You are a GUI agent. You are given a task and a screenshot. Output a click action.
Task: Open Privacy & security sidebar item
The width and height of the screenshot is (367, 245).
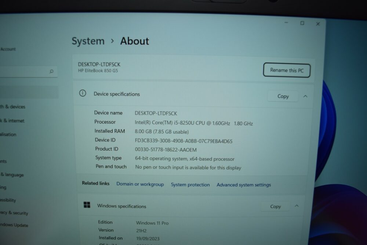(x=14, y=213)
